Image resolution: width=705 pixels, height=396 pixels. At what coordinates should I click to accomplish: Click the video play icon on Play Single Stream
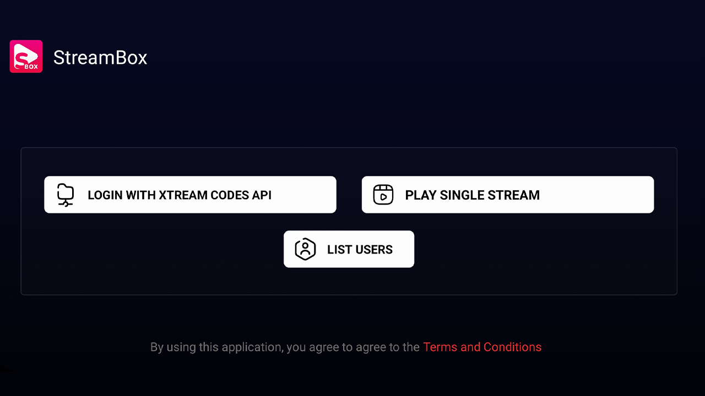coord(383,194)
